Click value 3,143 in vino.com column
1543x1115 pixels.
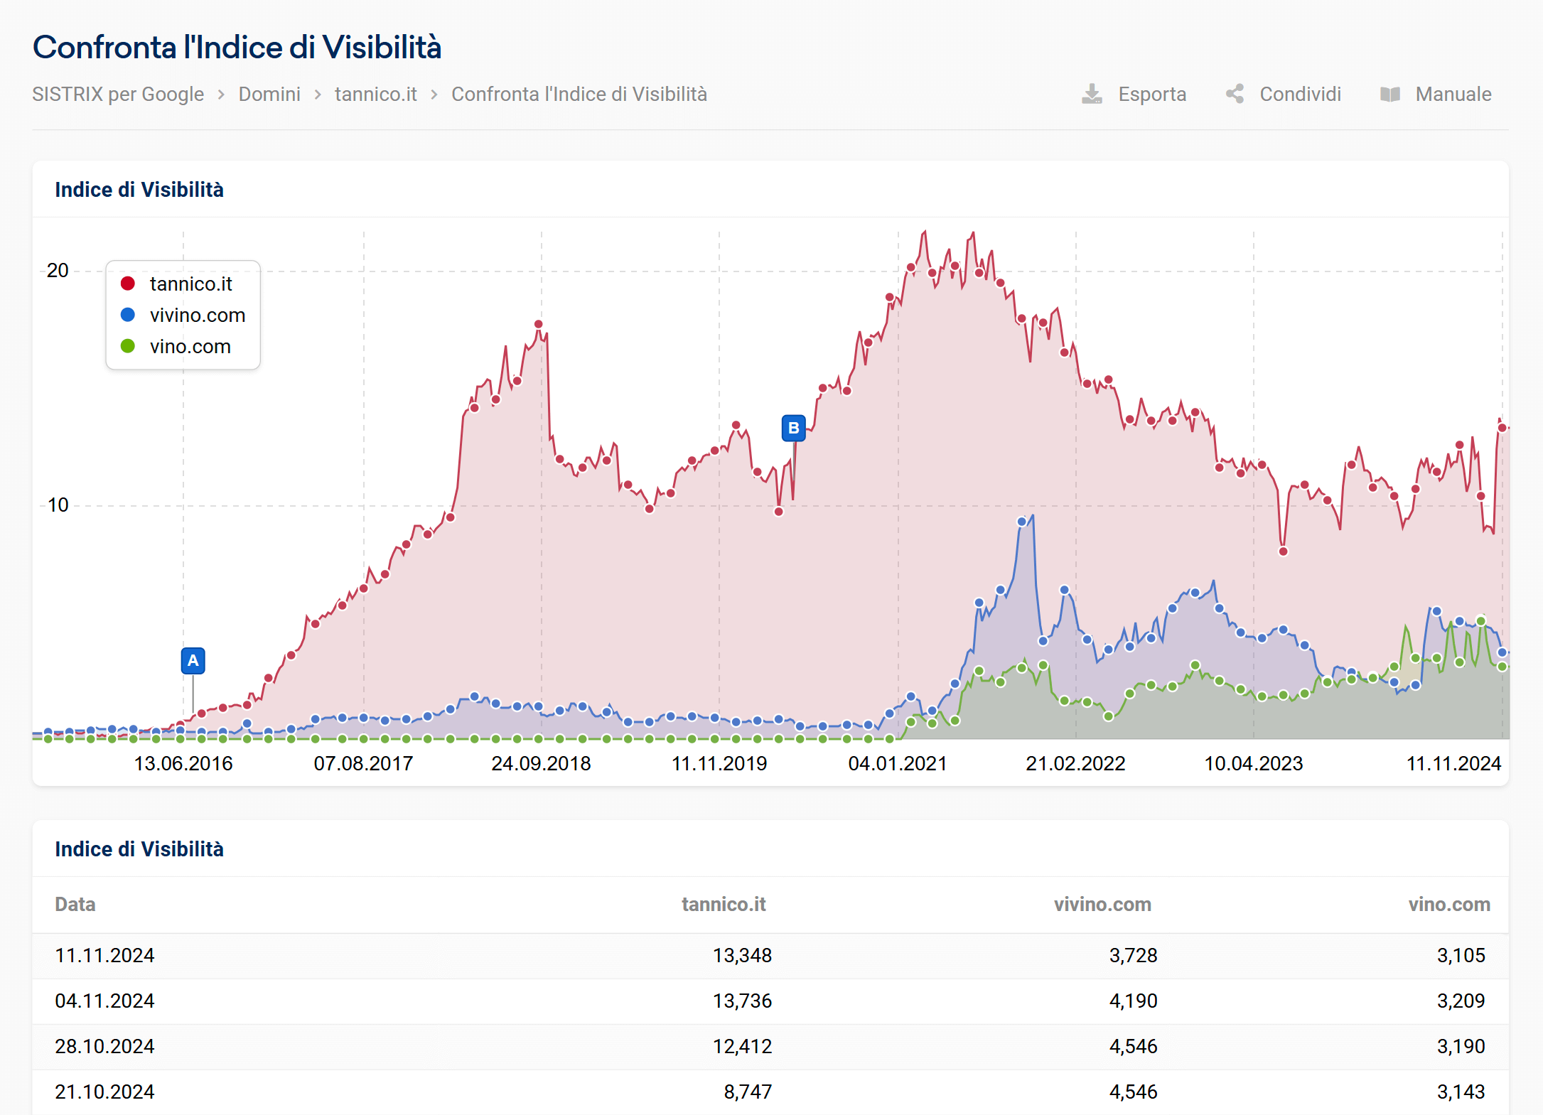click(x=1461, y=1092)
